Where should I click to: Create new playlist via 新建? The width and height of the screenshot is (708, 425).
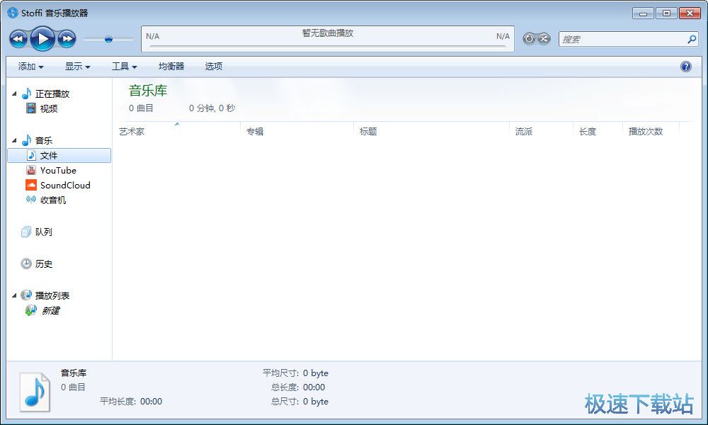pos(50,310)
